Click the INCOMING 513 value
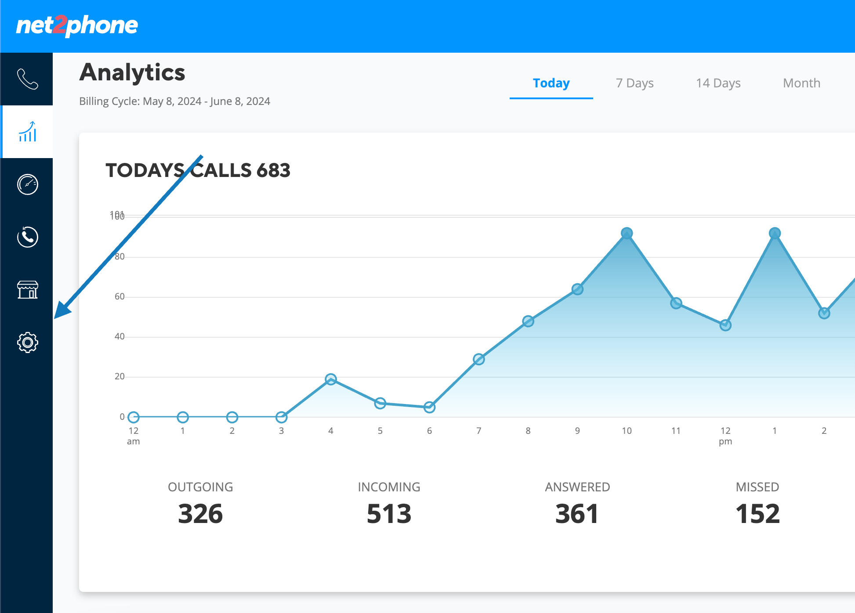This screenshot has width=855, height=613. [x=389, y=513]
